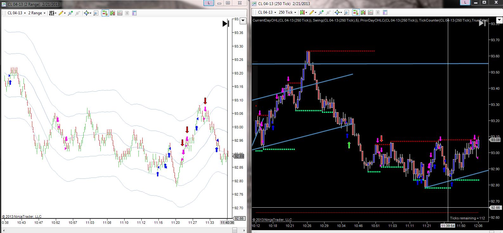Click zoom out icon in 2 Range chart

pos(77,13)
